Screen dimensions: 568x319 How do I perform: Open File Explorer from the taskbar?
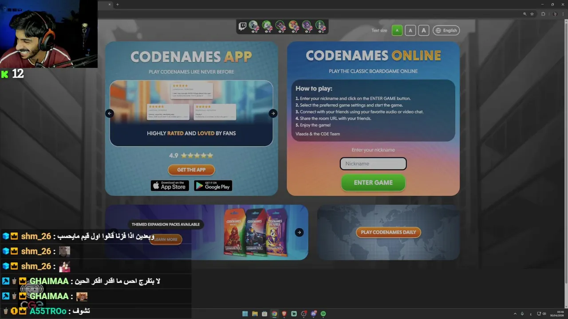point(255,314)
